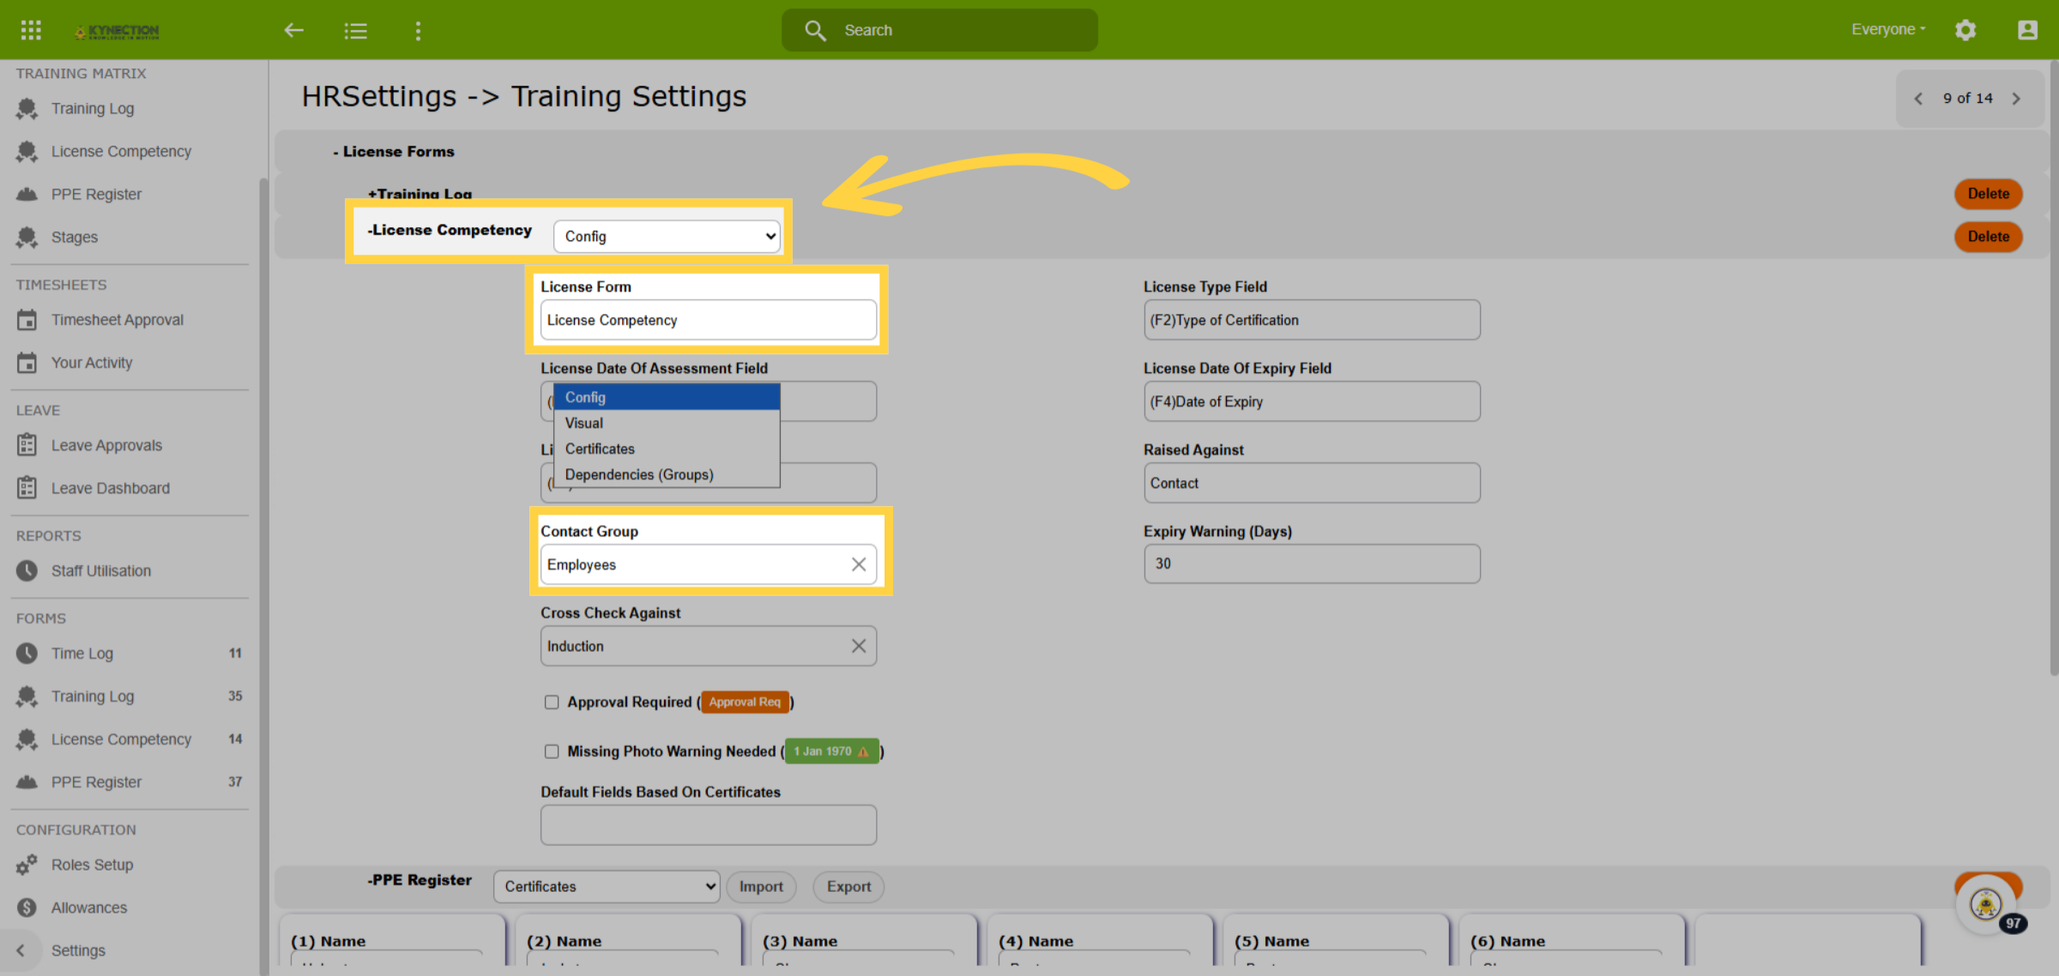Go back with the left arrow icon

click(x=293, y=31)
